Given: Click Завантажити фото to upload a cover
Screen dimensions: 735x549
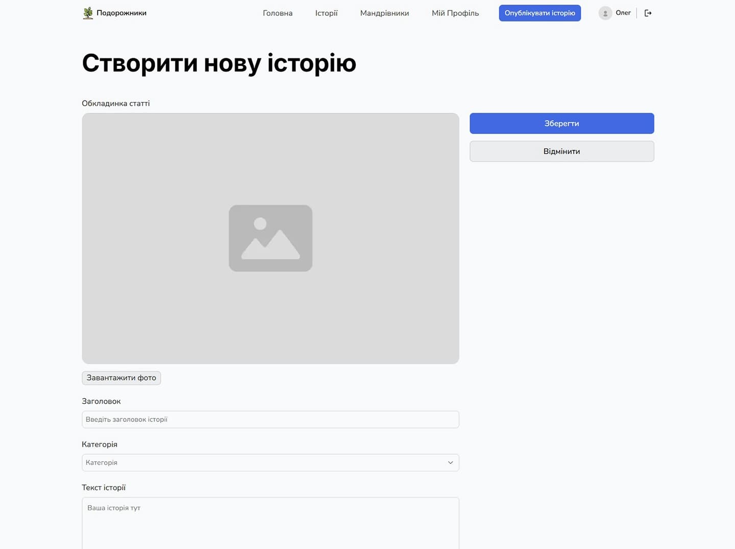Looking at the screenshot, I should [121, 378].
